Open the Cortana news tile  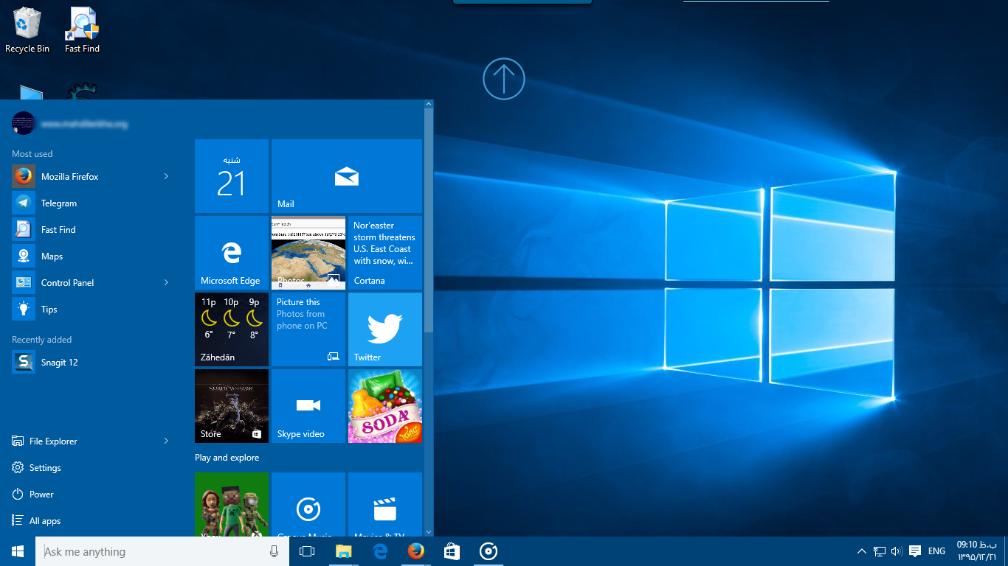point(385,253)
